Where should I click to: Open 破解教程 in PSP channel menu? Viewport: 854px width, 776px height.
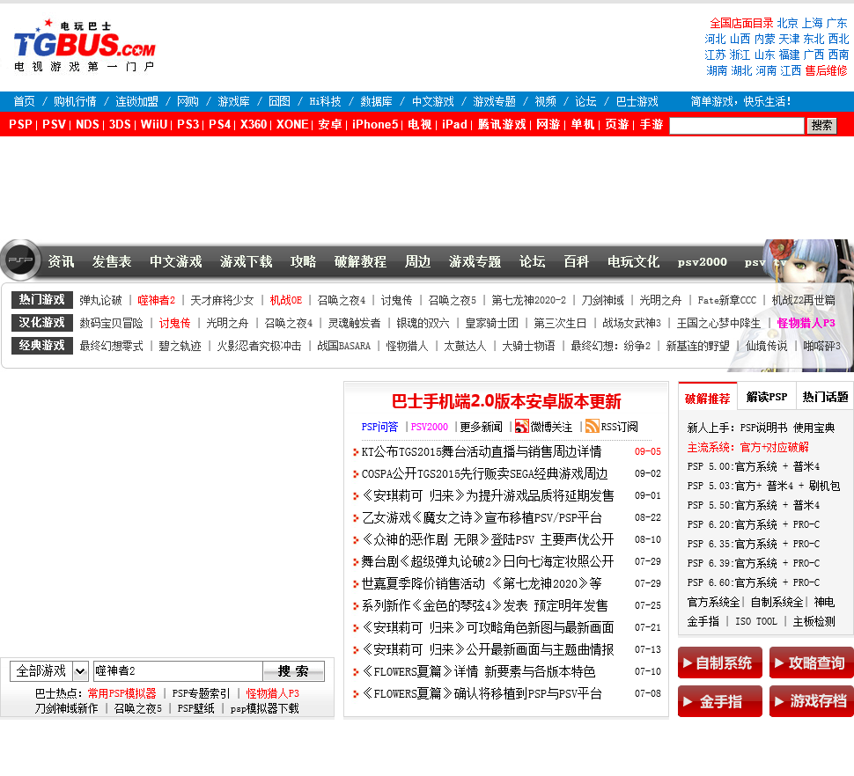click(x=361, y=262)
